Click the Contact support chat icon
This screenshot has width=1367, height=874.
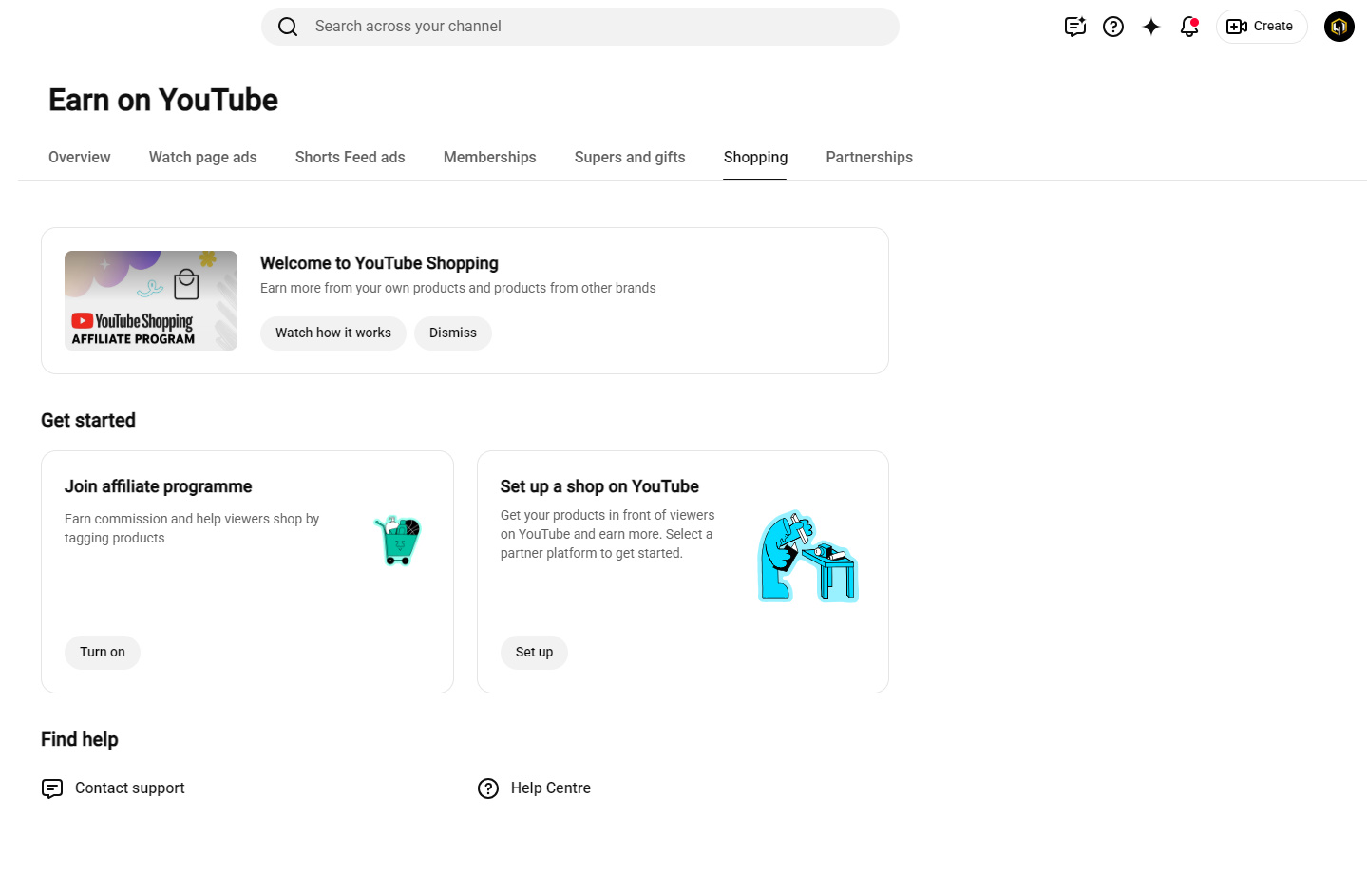tap(52, 788)
